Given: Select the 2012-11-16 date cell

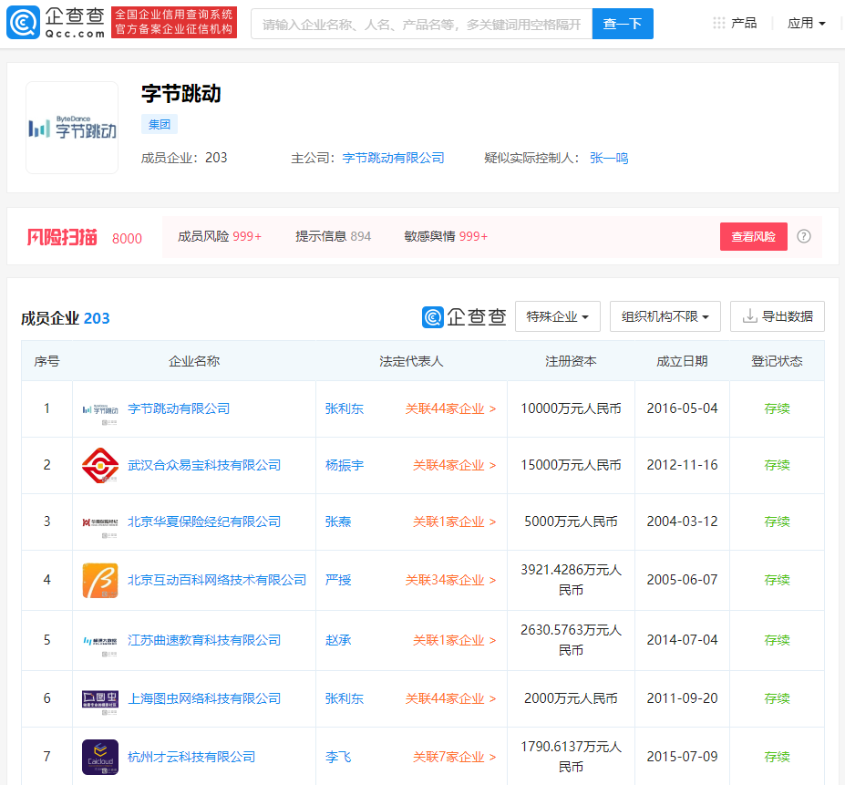Looking at the screenshot, I should (x=682, y=465).
